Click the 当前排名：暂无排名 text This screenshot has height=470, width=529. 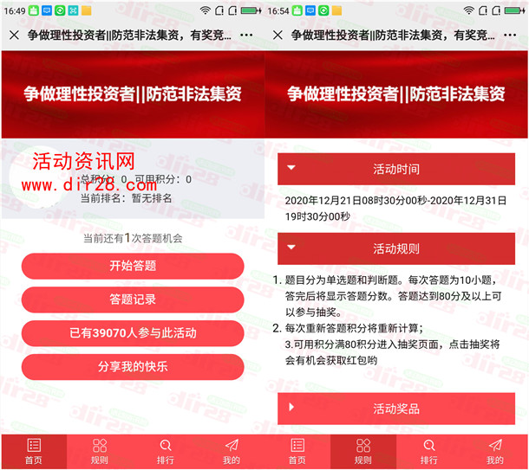(x=126, y=198)
